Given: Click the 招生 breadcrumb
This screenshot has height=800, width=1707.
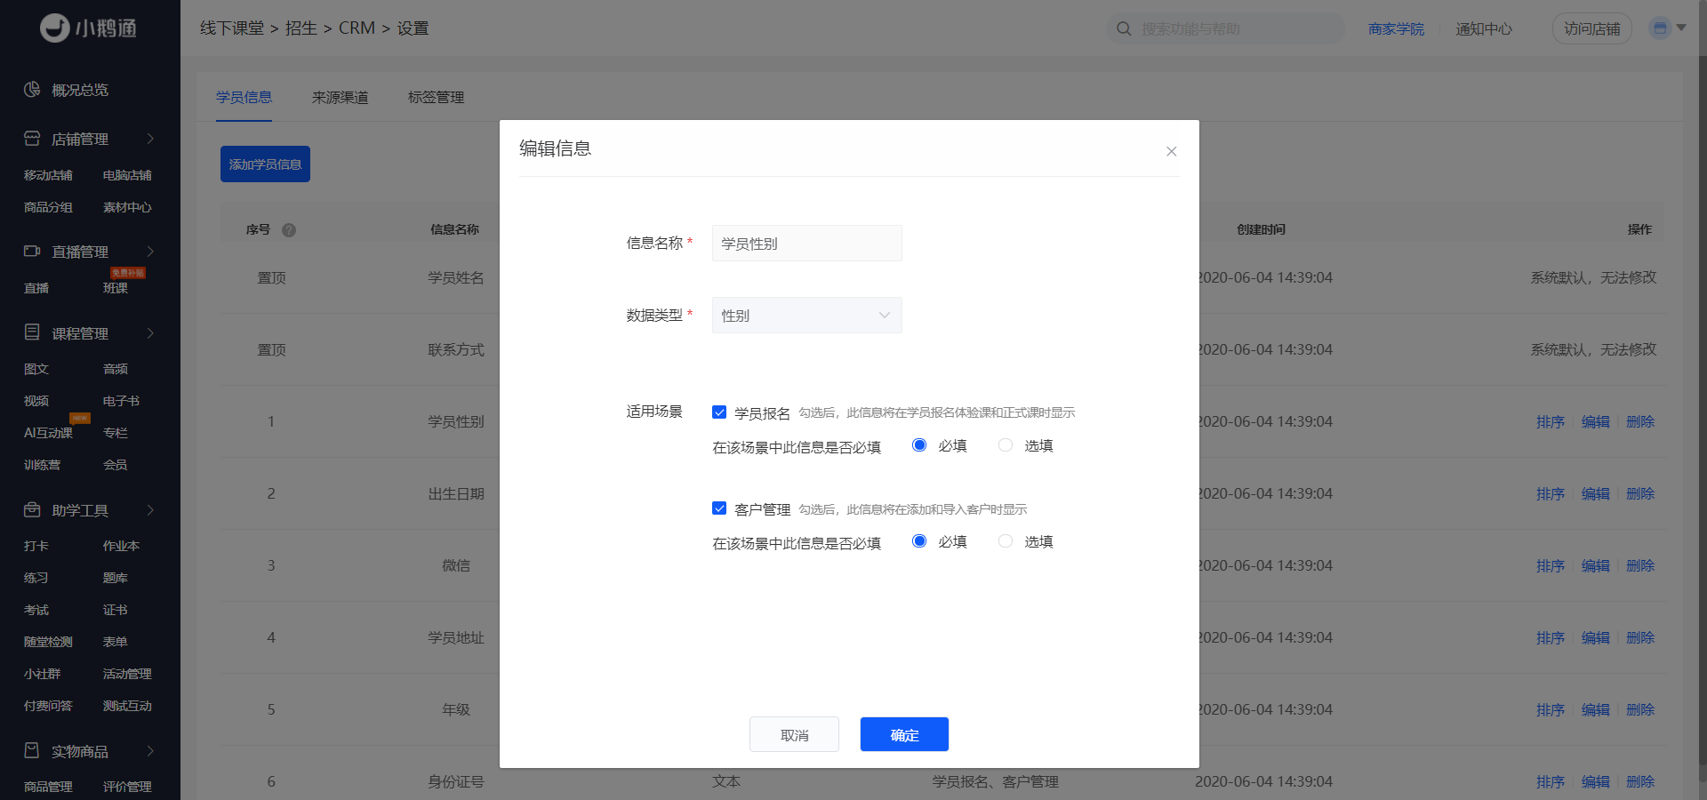Looking at the screenshot, I should point(301,28).
